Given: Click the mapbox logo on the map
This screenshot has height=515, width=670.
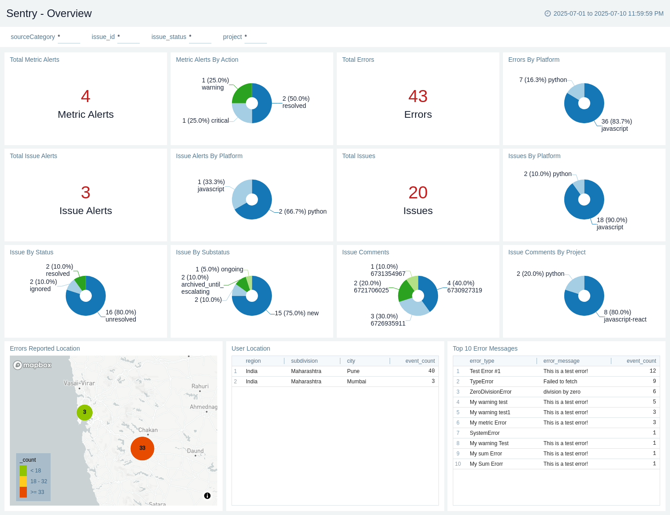Looking at the screenshot, I should coord(32,365).
